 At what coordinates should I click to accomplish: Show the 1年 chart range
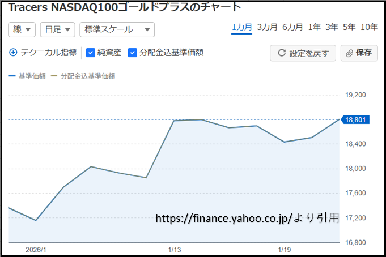(314, 27)
